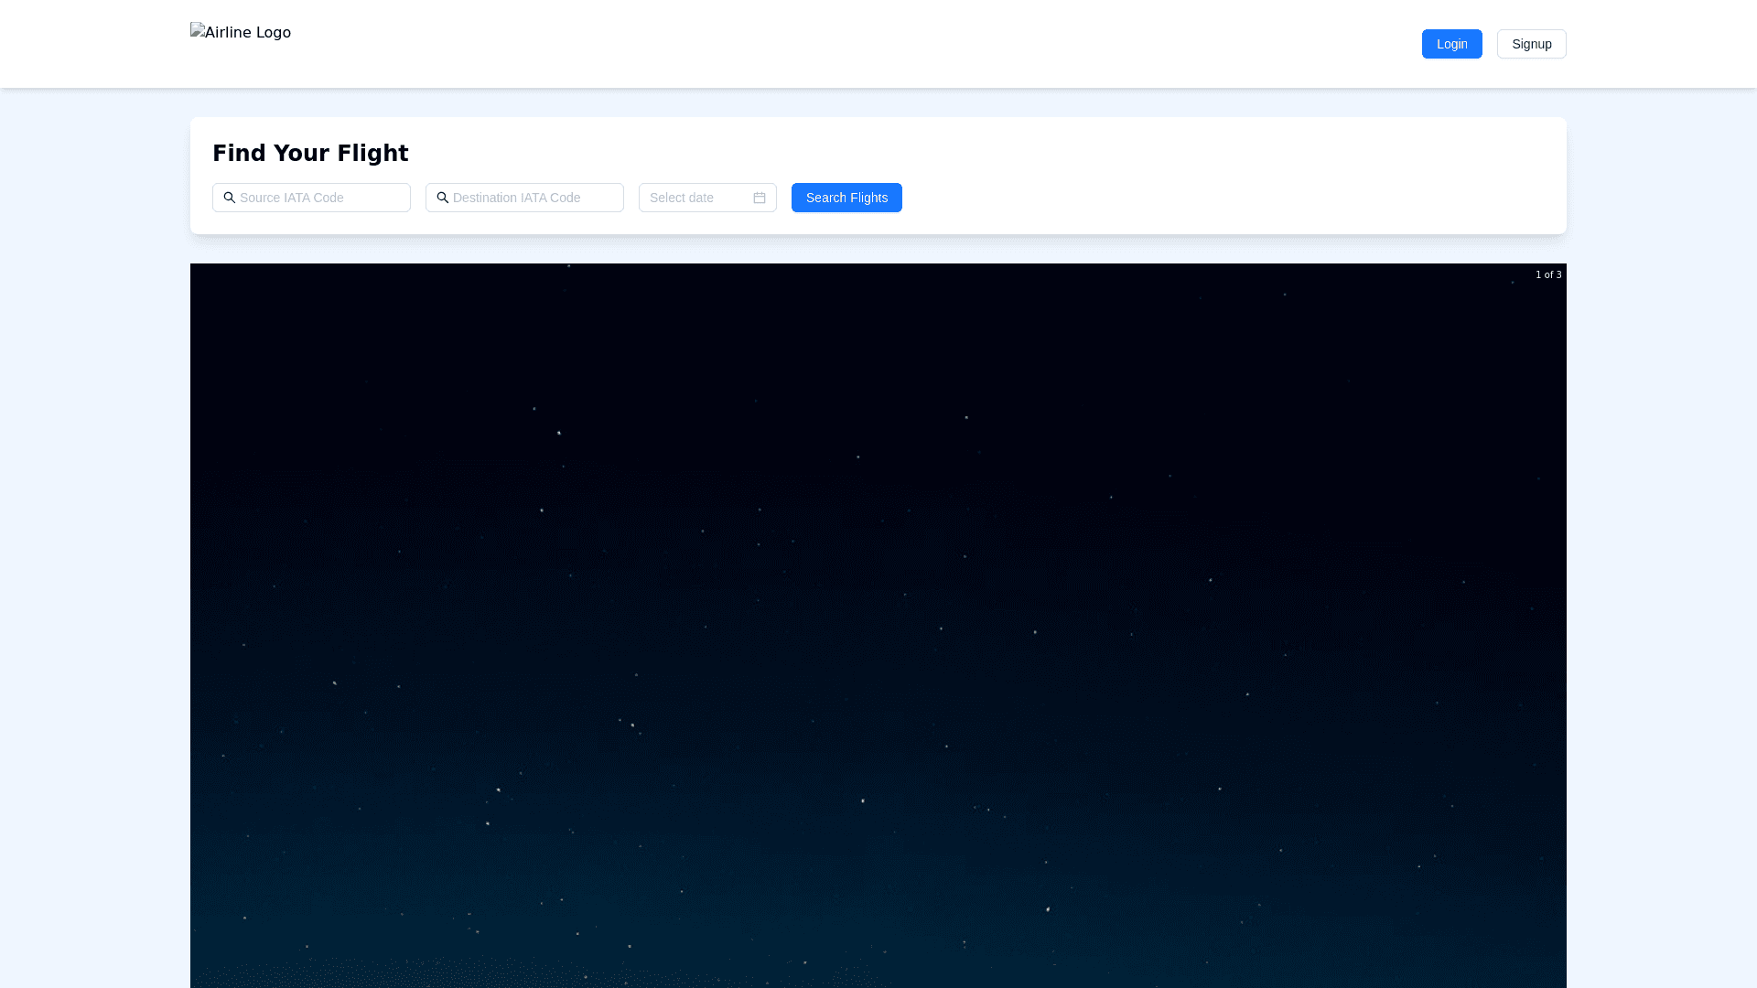1757x988 pixels.
Task: Click the 'Airline Logo' alt text in header
Action: coord(247,33)
